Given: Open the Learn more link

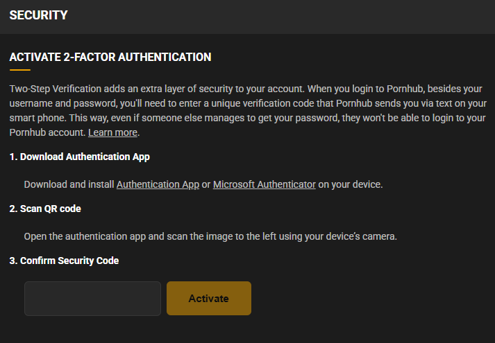Looking at the screenshot, I should click(x=112, y=132).
